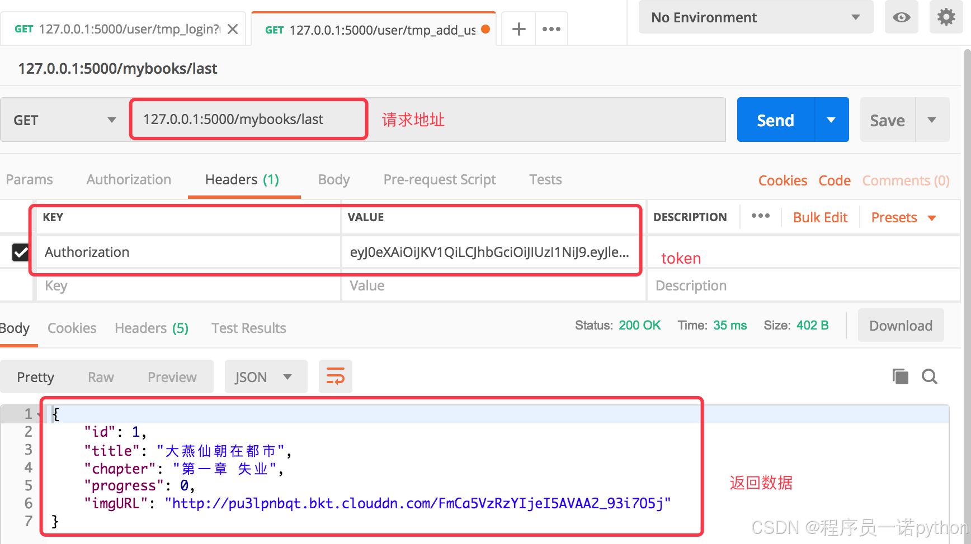This screenshot has width=971, height=544.
Task: Download the response
Action: point(901,326)
